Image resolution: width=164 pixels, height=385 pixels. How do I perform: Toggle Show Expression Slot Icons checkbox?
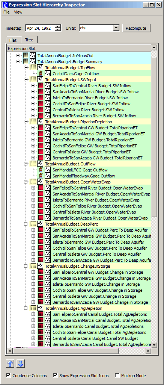tap(56, 376)
